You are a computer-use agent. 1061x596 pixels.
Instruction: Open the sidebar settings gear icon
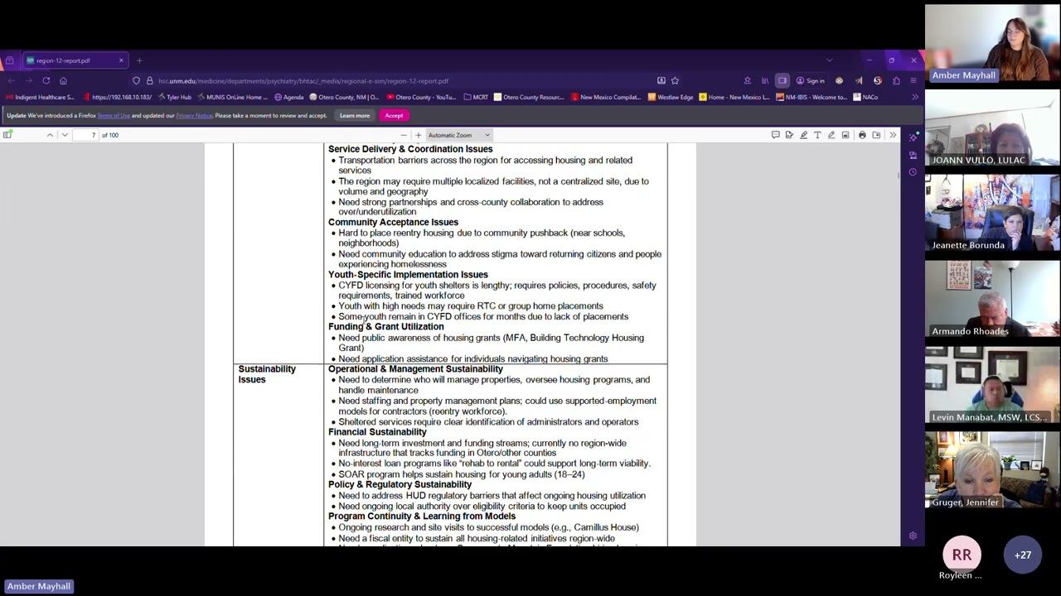pos(913,536)
